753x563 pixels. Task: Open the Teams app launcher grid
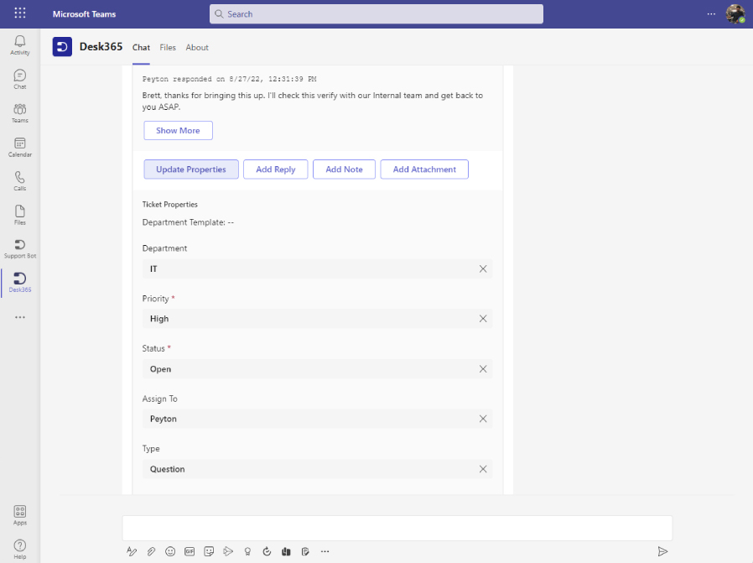point(19,13)
